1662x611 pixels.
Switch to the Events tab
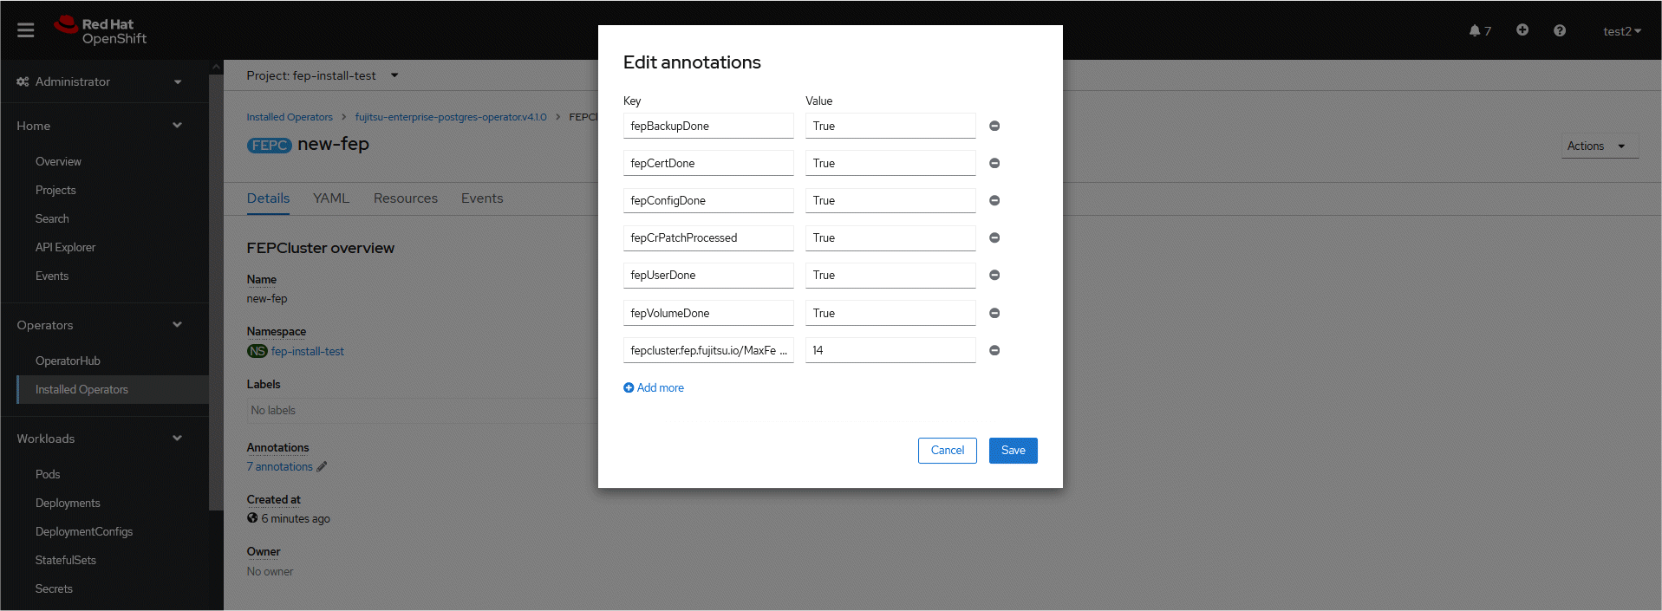click(x=482, y=198)
